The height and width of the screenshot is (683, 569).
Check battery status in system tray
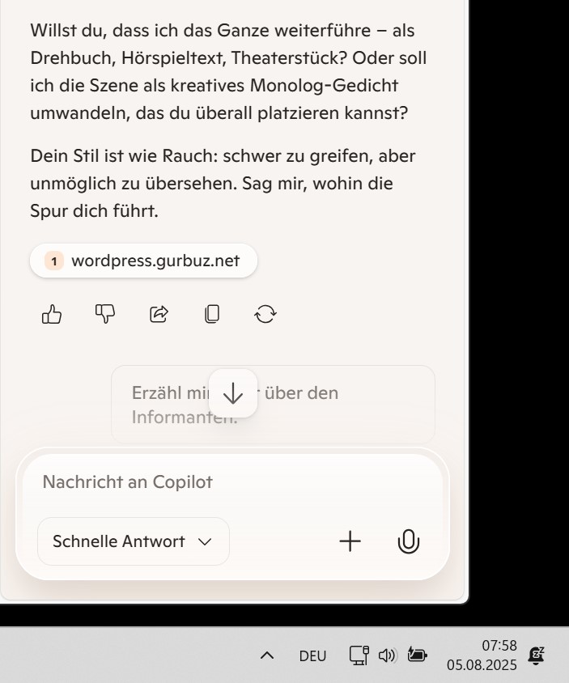tap(417, 655)
